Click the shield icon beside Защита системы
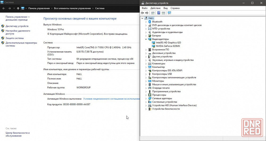This screenshot has height=141, width=266. [3, 38]
